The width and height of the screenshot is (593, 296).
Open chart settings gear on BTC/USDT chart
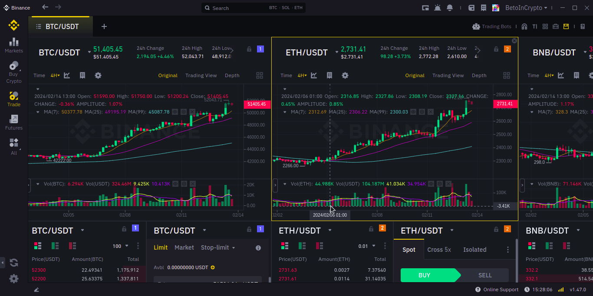(x=98, y=75)
